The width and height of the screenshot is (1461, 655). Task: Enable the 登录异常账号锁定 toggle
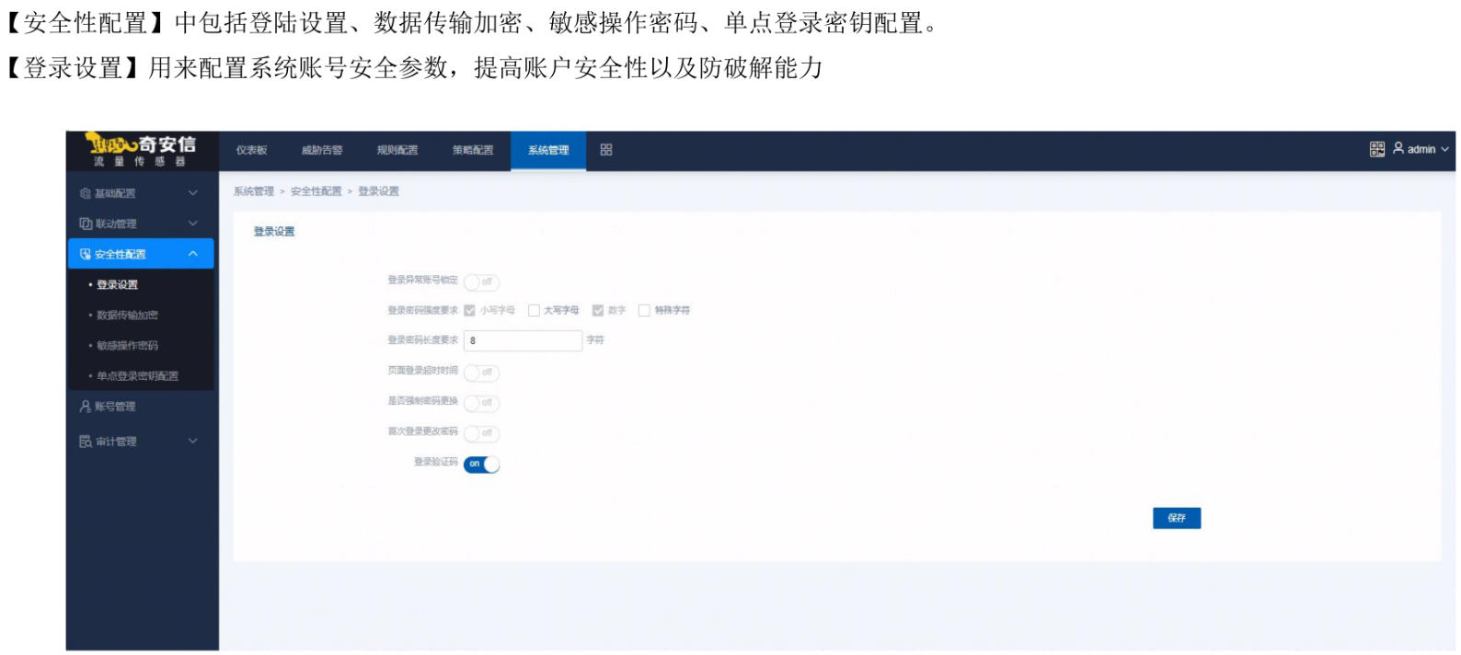481,282
